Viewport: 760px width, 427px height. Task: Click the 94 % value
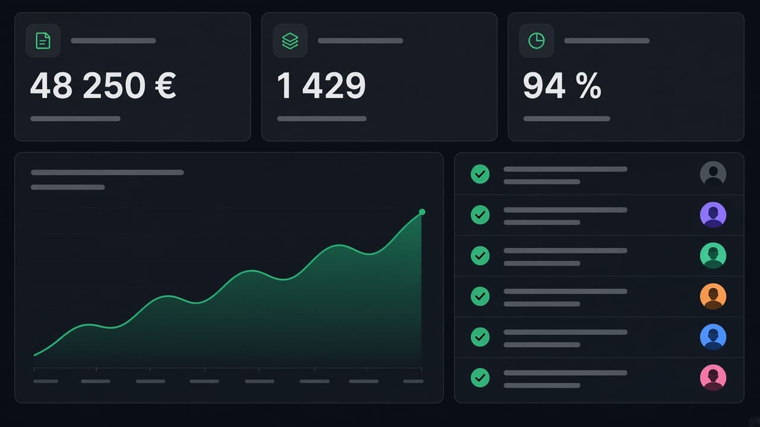click(x=562, y=86)
